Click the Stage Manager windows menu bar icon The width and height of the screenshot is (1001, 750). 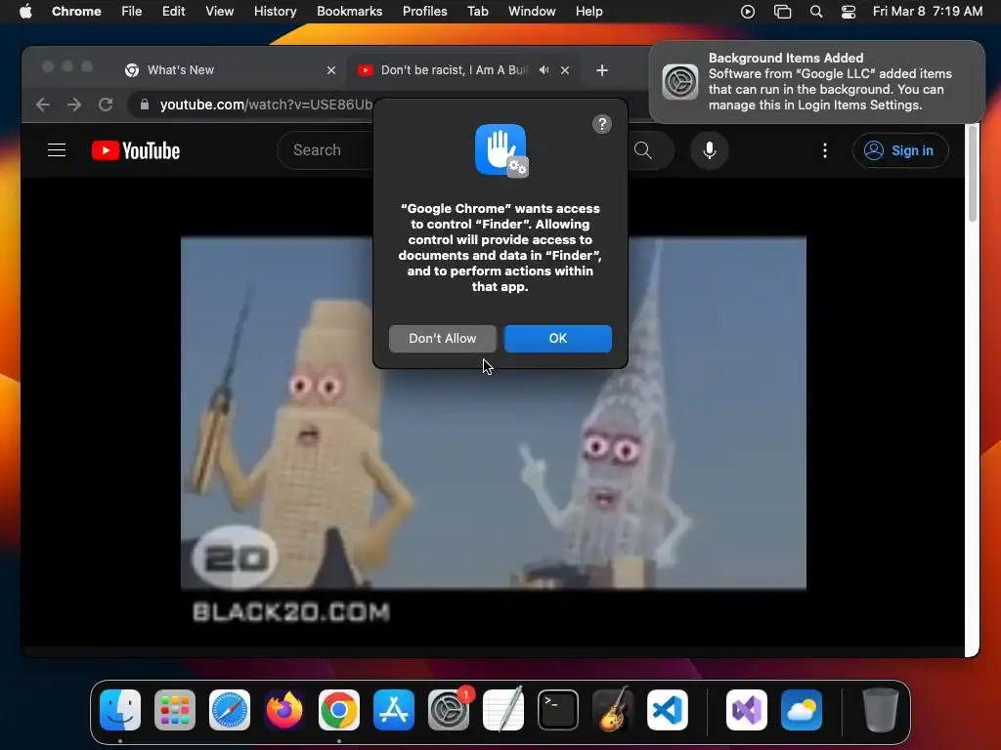pyautogui.click(x=782, y=12)
